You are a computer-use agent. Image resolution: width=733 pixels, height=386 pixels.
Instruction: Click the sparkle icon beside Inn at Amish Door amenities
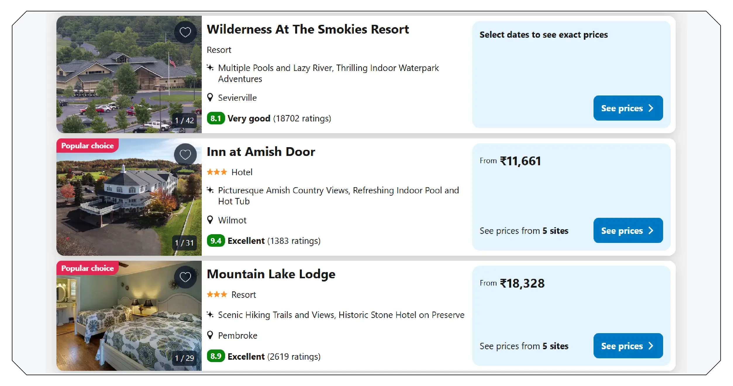pyautogui.click(x=211, y=190)
